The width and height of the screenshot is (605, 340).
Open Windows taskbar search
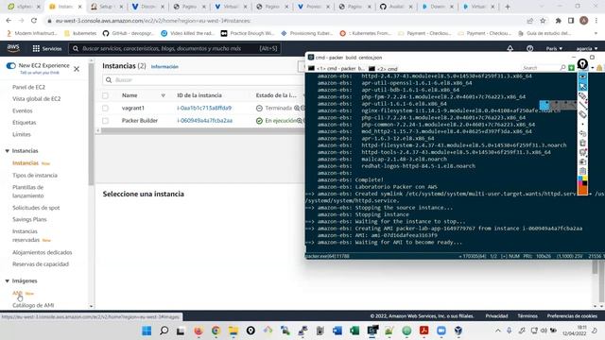tap(164, 331)
